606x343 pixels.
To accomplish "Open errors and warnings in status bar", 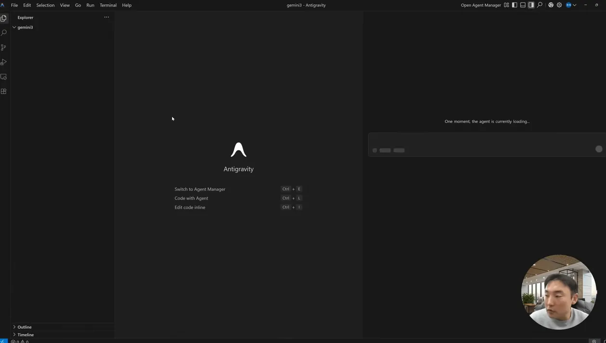I will click(x=20, y=341).
